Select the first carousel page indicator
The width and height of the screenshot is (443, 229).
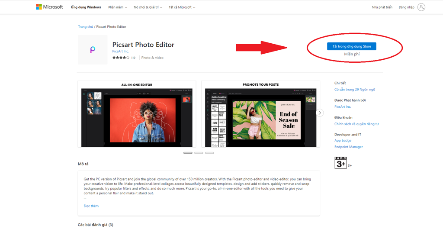click(188, 153)
